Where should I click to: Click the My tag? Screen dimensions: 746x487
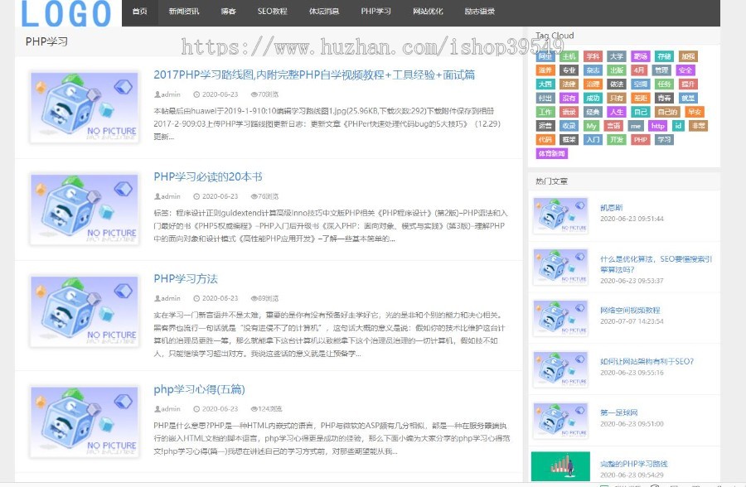click(x=591, y=126)
